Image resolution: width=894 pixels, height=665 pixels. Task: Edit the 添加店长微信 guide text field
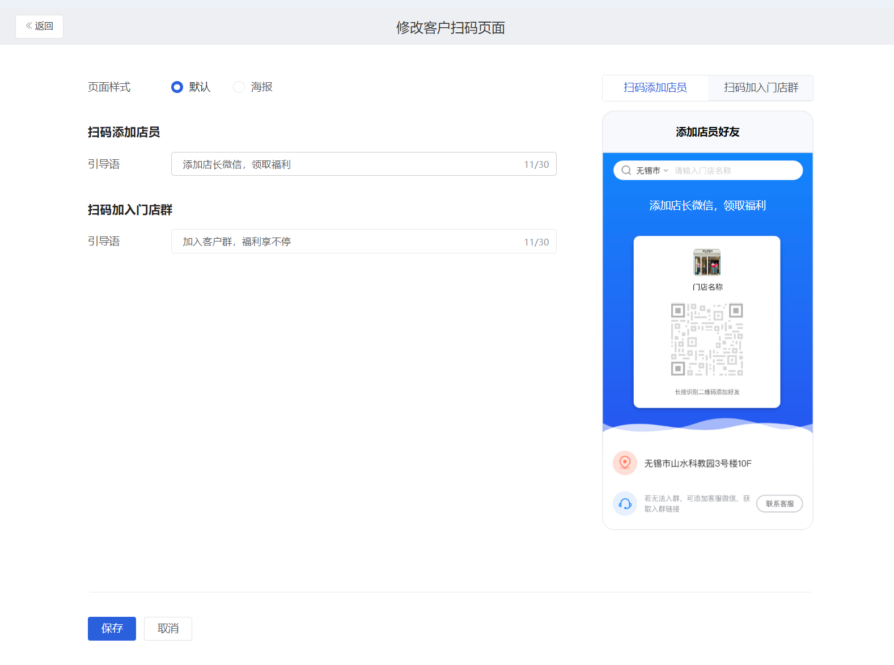pos(363,164)
